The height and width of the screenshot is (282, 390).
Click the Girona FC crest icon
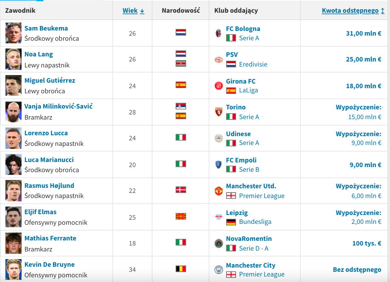pos(218,86)
